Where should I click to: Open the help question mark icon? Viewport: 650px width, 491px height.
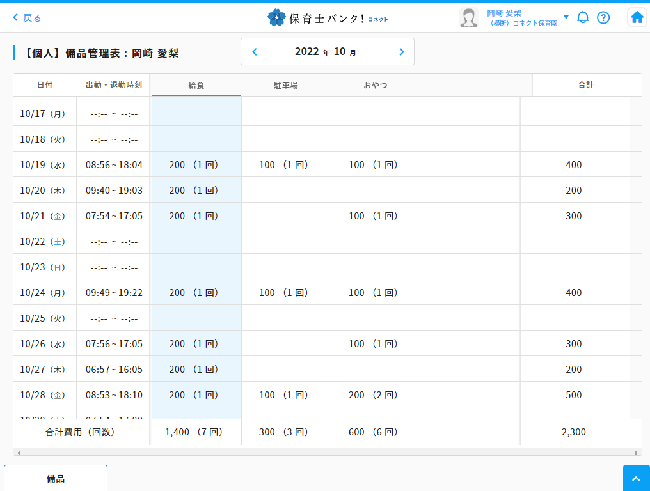coord(603,18)
